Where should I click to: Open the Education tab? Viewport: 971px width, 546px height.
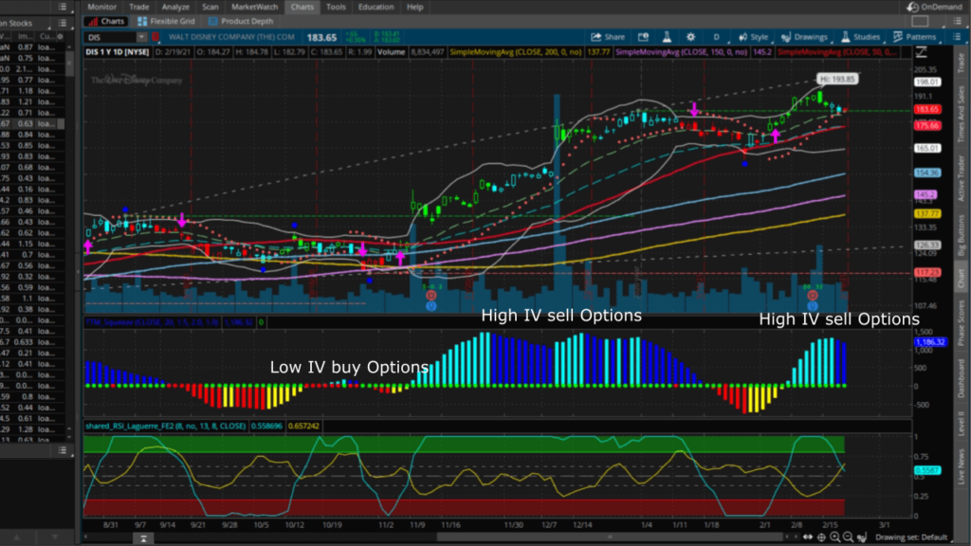pos(376,7)
